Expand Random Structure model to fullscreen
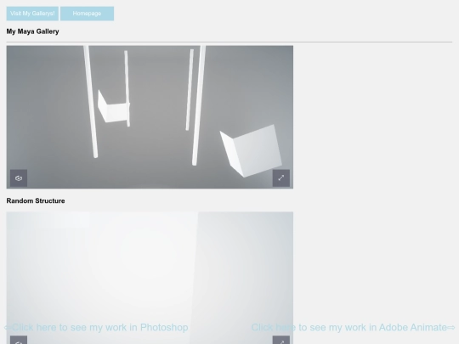 coord(281,340)
